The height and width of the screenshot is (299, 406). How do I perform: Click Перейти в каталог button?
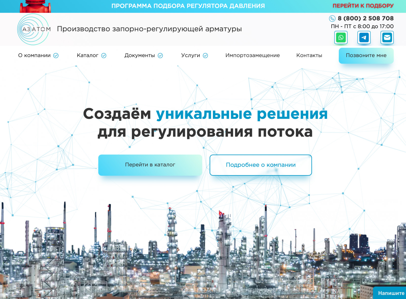150,165
